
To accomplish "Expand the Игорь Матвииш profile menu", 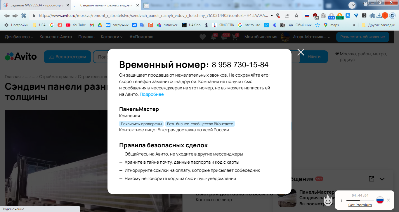I will pyautogui.click(x=306, y=37).
